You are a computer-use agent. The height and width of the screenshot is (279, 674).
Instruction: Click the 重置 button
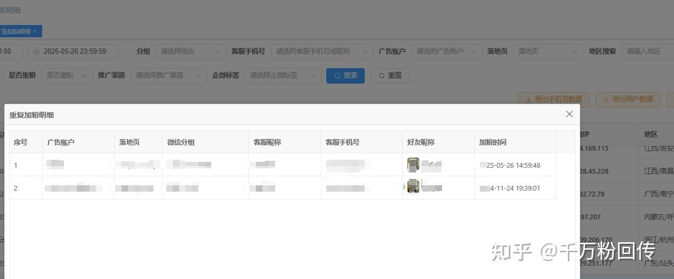tap(390, 76)
